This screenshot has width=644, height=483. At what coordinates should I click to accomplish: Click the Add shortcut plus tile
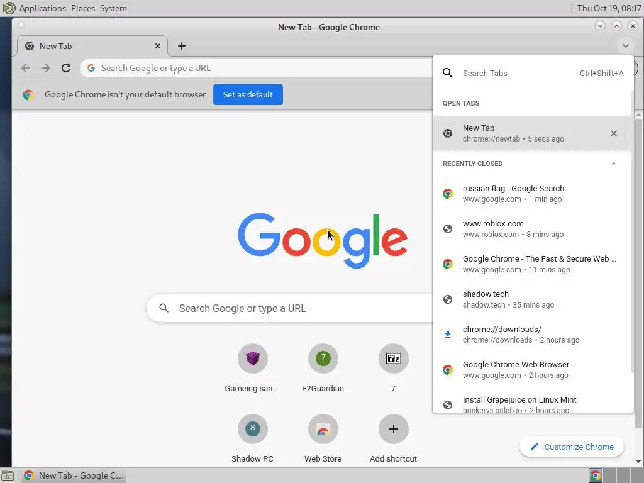394,429
